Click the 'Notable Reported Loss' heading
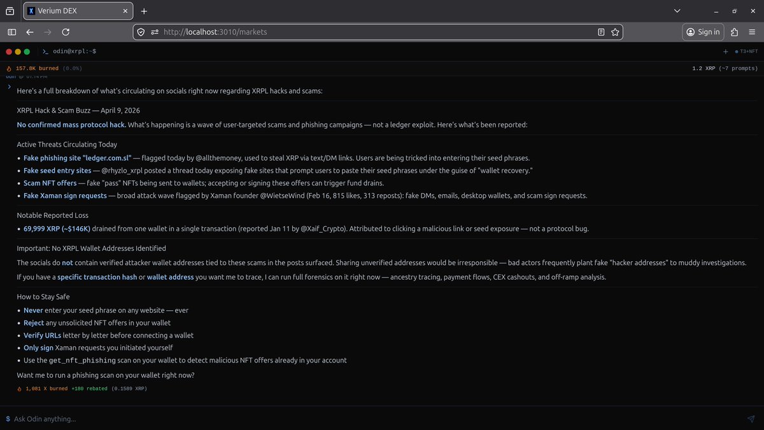764x430 pixels. tap(53, 215)
